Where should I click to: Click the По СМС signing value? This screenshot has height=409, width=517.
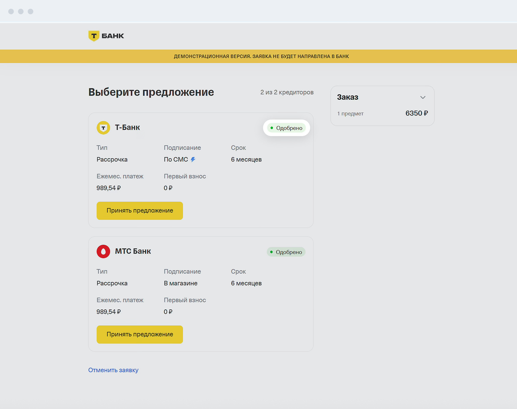(x=176, y=160)
